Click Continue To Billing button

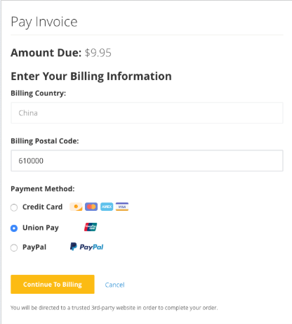coord(53,284)
